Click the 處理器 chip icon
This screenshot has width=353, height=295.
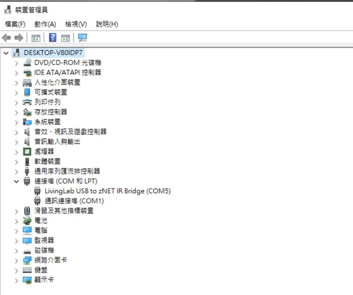tap(27, 151)
